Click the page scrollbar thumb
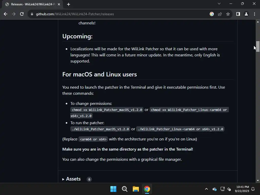Image resolution: width=260 pixels, height=195 pixels. coord(258,46)
